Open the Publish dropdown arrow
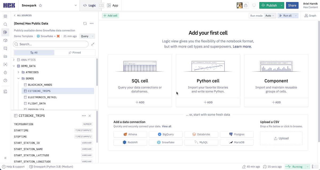The image size is (320, 170). [282, 5]
